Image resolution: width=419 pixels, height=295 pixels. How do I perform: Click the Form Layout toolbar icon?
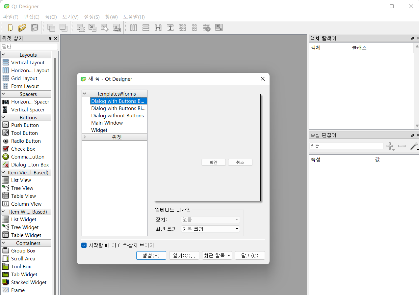195,28
